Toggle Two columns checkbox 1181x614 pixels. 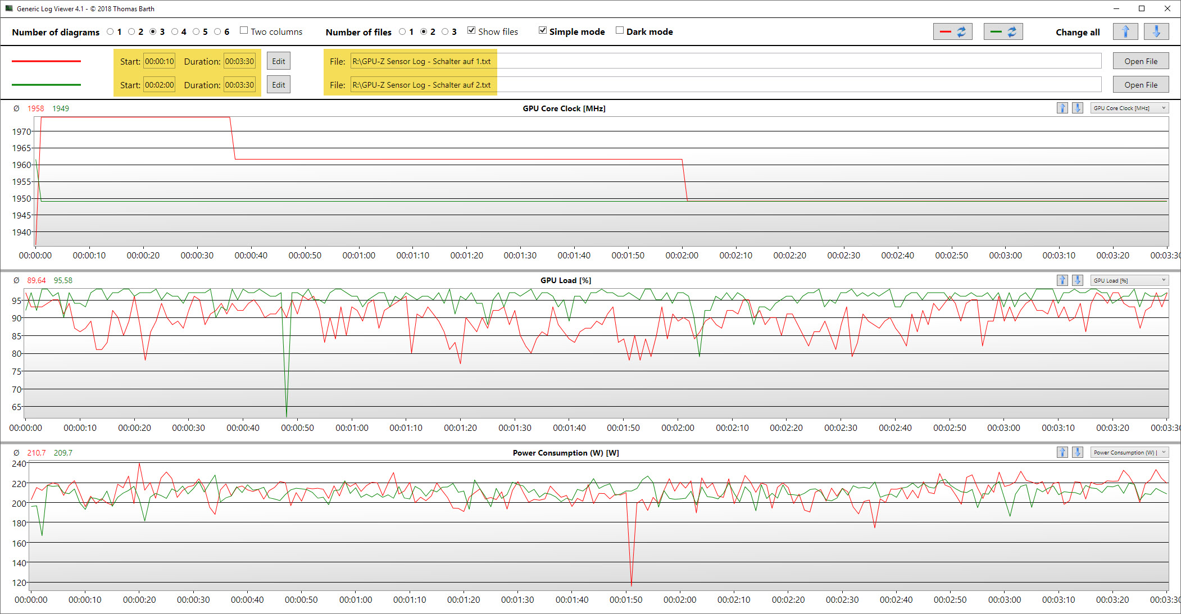[244, 31]
